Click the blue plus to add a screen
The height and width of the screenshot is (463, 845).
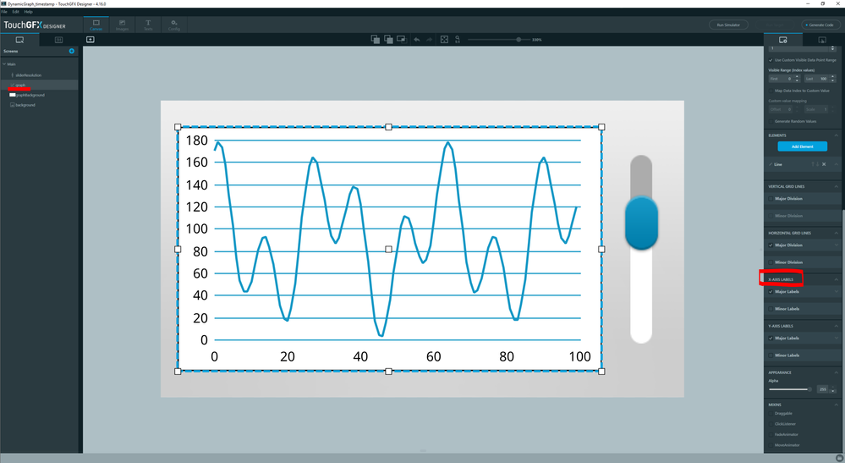[72, 51]
